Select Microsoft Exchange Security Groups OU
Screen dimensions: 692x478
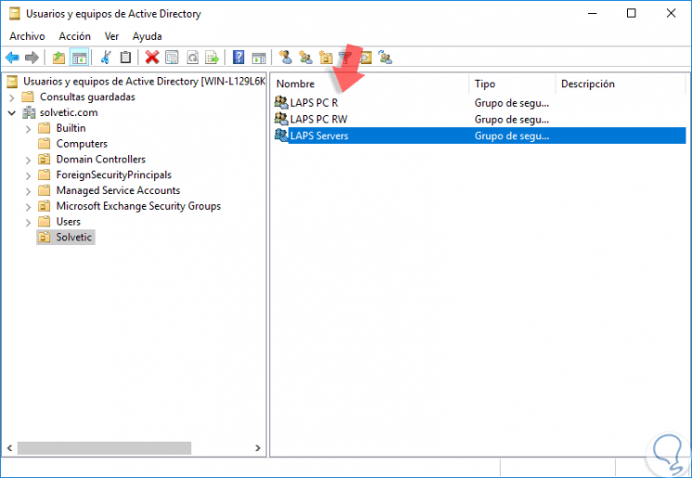[x=138, y=206]
